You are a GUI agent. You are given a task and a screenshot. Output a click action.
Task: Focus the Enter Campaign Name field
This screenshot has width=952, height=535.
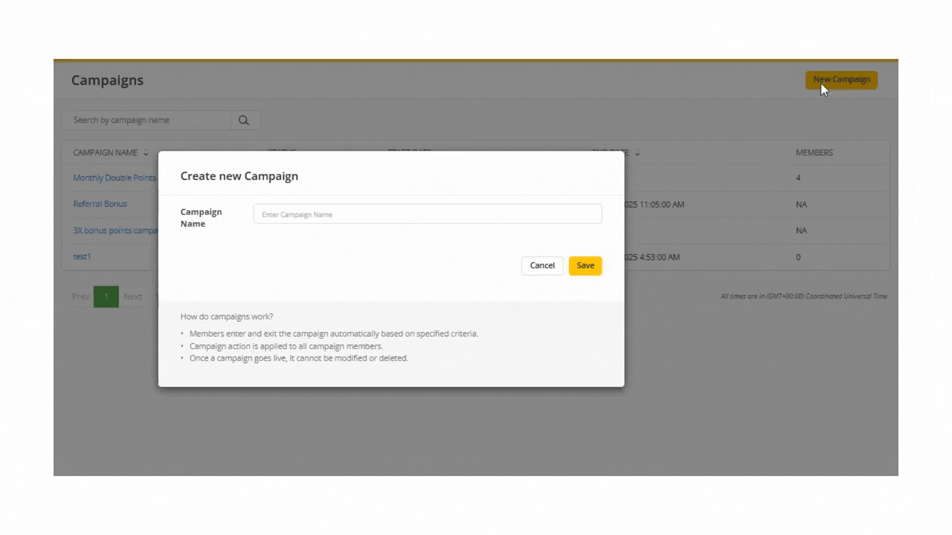[427, 214]
